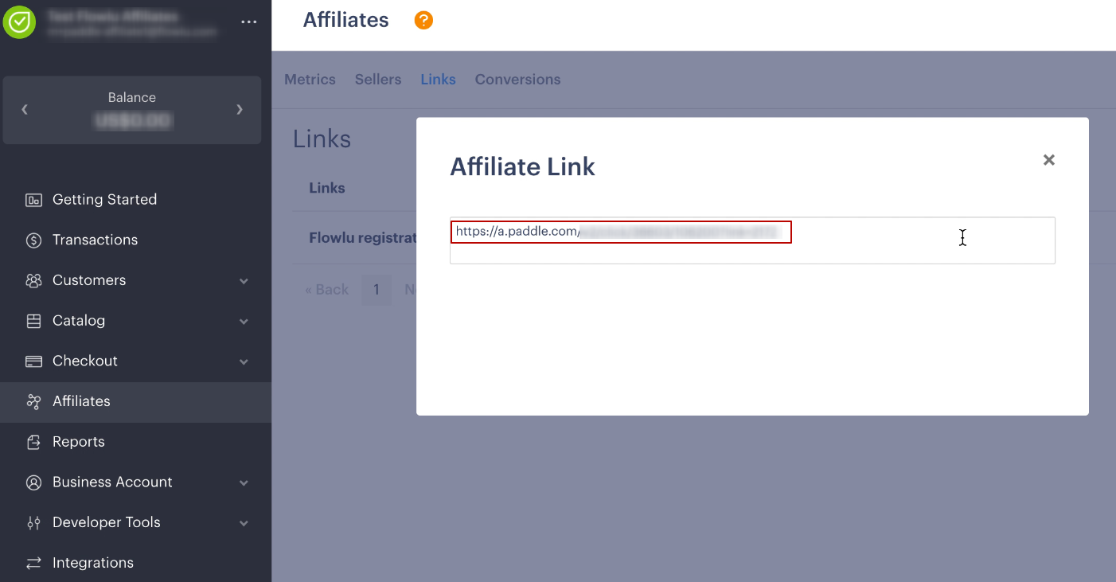Open Reports in the sidebar
Image resolution: width=1116 pixels, height=582 pixels.
(135, 442)
